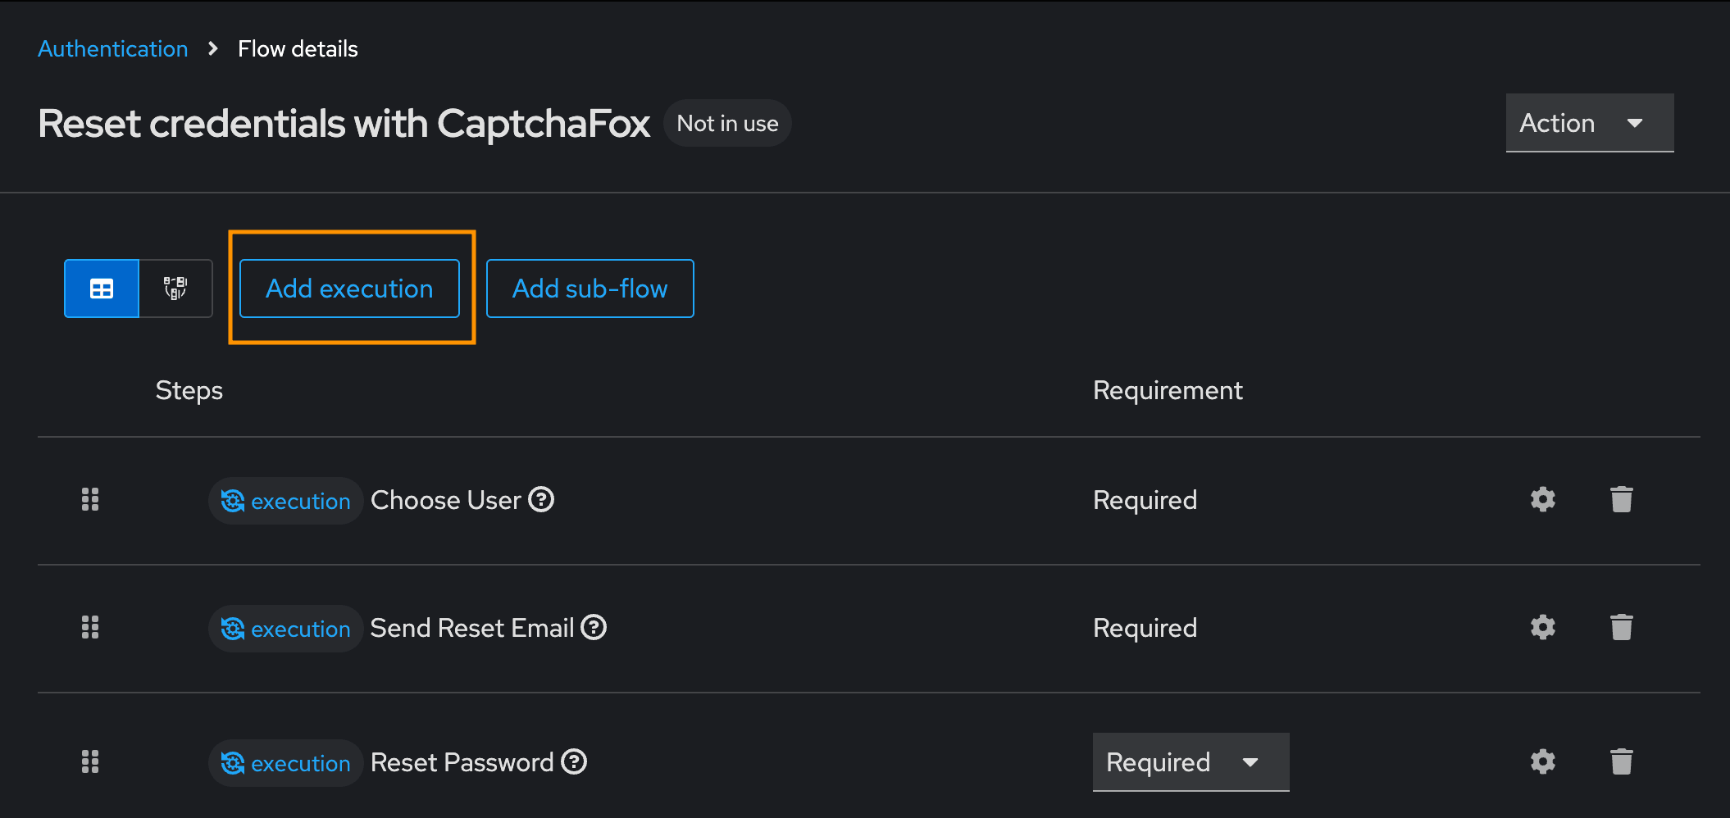This screenshot has width=1730, height=818.
Task: Open settings gear for Reset Password
Action: click(x=1543, y=762)
